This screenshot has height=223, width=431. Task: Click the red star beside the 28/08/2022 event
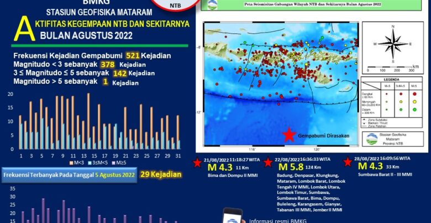(348, 162)
